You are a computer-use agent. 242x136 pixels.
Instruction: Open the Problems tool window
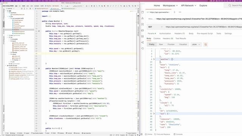tap(60, 133)
